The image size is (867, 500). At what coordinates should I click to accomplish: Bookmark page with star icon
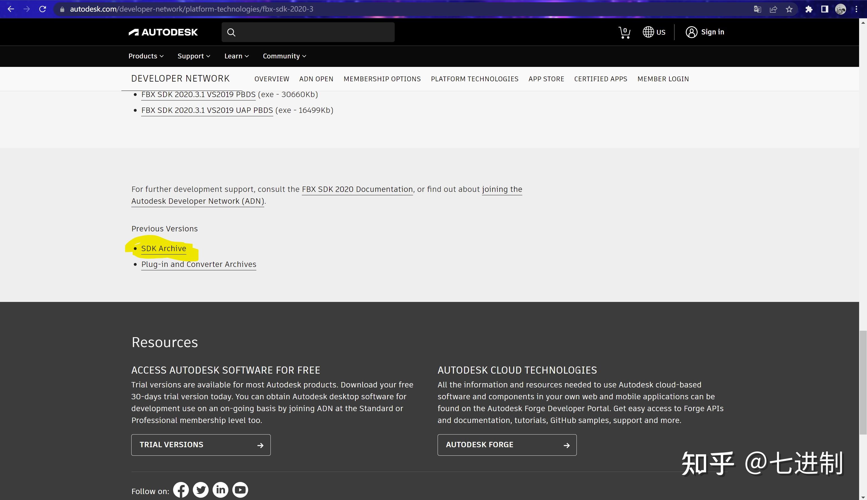(789, 9)
